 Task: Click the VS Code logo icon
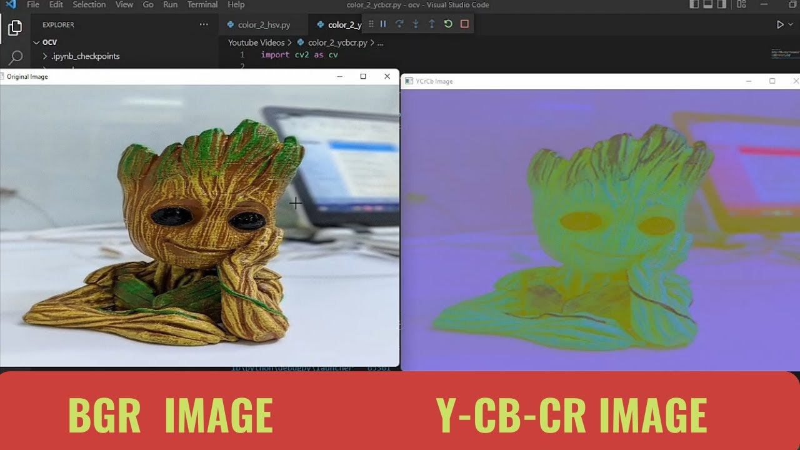(x=10, y=4)
